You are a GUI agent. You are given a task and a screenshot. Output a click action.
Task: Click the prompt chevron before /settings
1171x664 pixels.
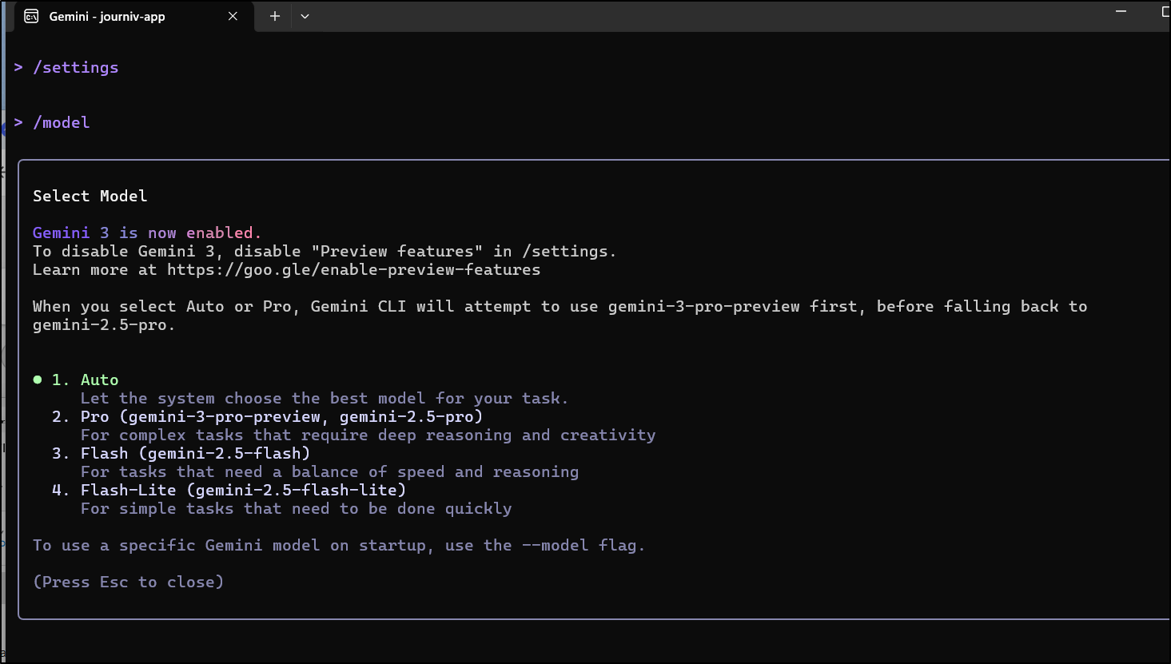(18, 68)
